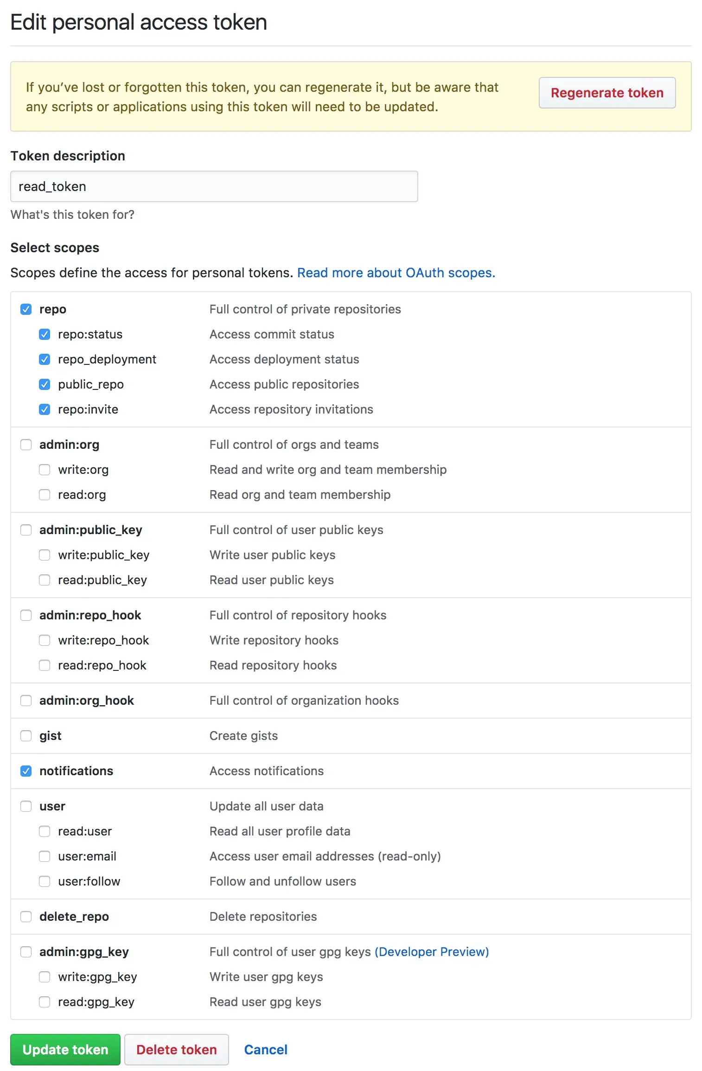Click the Delete token button

pyautogui.click(x=177, y=1050)
